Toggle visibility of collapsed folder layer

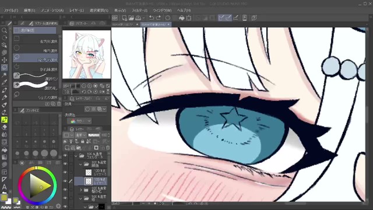tap(65, 190)
